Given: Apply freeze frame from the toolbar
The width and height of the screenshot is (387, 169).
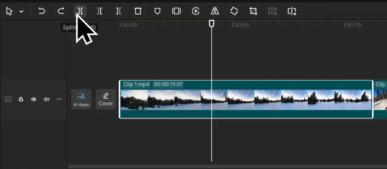Looking at the screenshot, I should pos(176,11).
